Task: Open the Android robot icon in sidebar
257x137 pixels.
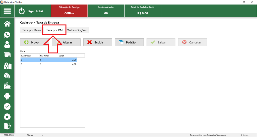Action: [7, 96]
